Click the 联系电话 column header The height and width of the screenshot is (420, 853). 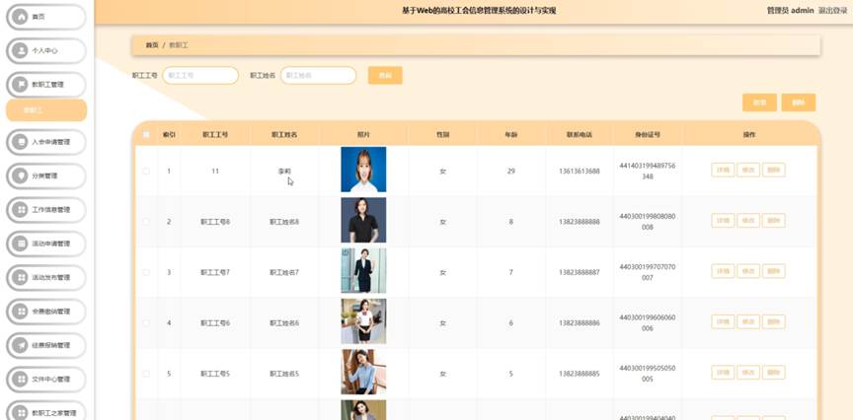click(580, 135)
